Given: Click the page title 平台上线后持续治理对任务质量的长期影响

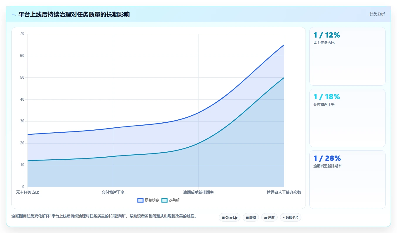Looking at the screenshot, I should pyautogui.click(x=74, y=14).
